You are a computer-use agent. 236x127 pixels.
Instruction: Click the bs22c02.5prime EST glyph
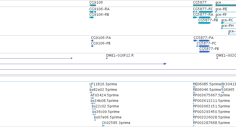click(94, 109)
